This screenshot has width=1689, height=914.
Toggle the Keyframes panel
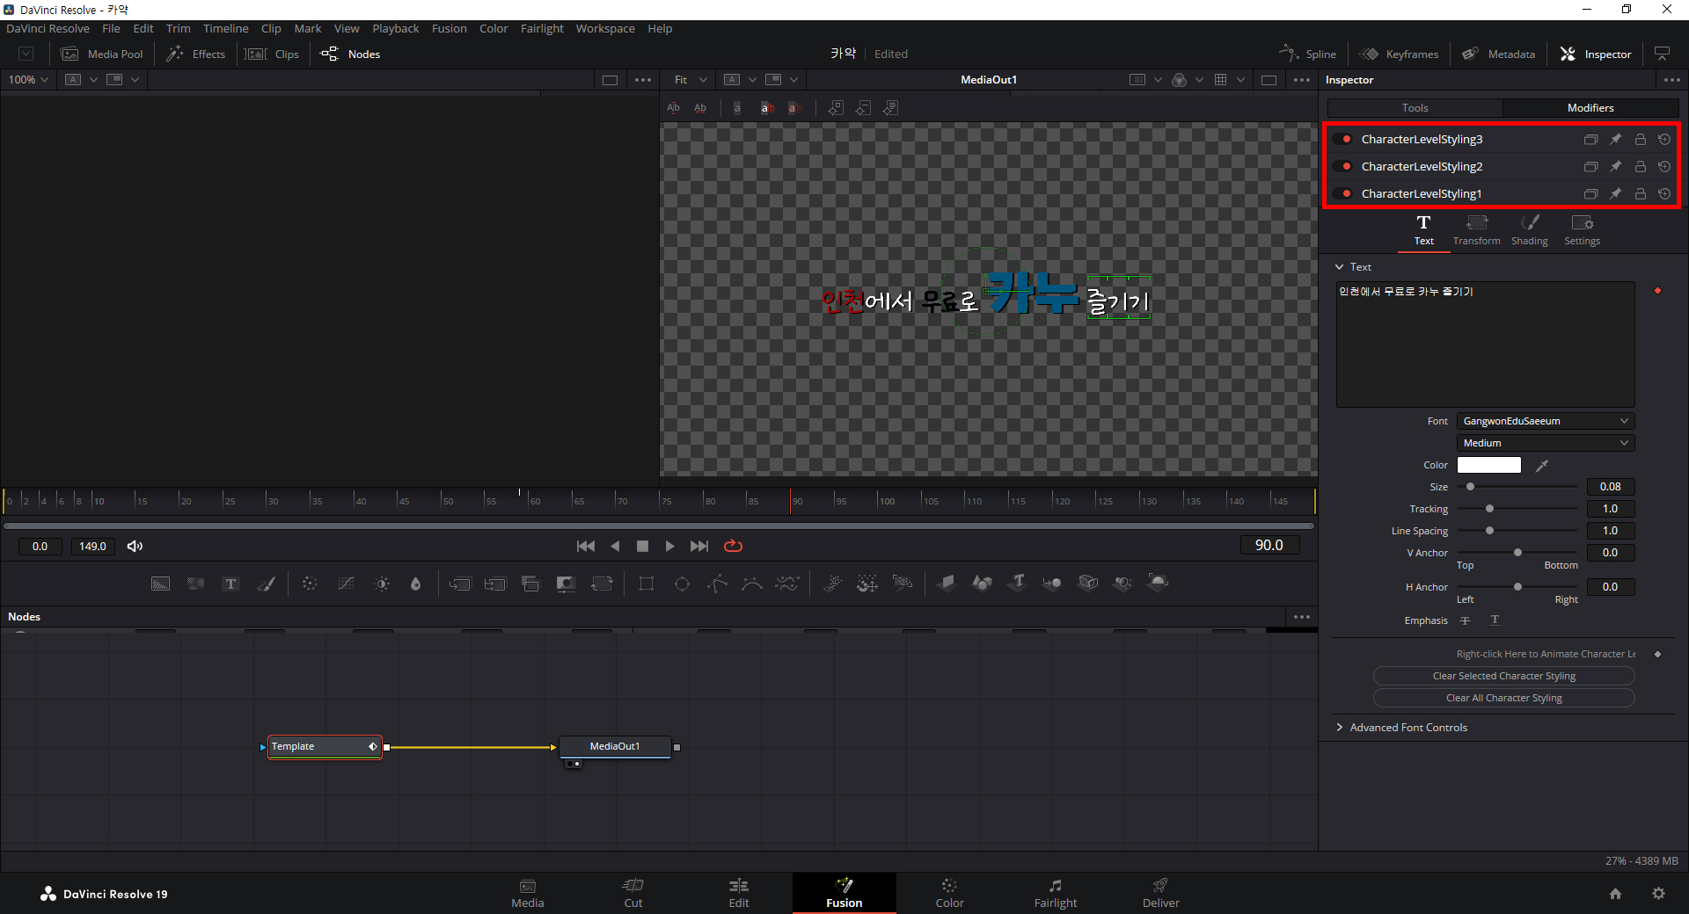coord(1399,54)
